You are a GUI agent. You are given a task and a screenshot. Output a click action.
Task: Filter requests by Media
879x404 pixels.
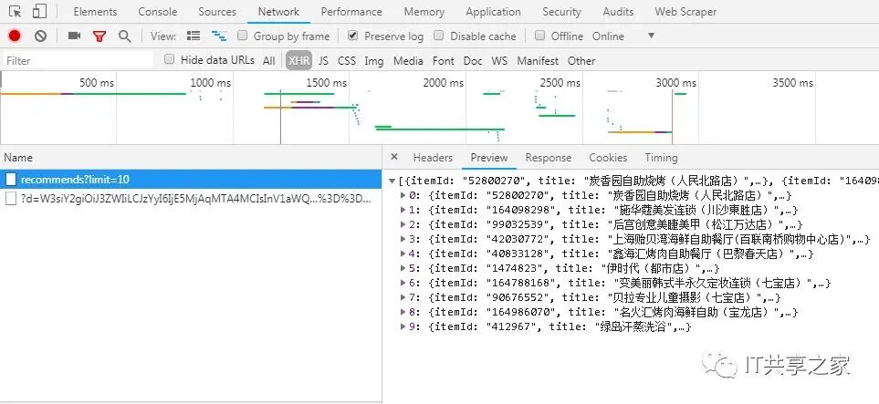tap(408, 60)
